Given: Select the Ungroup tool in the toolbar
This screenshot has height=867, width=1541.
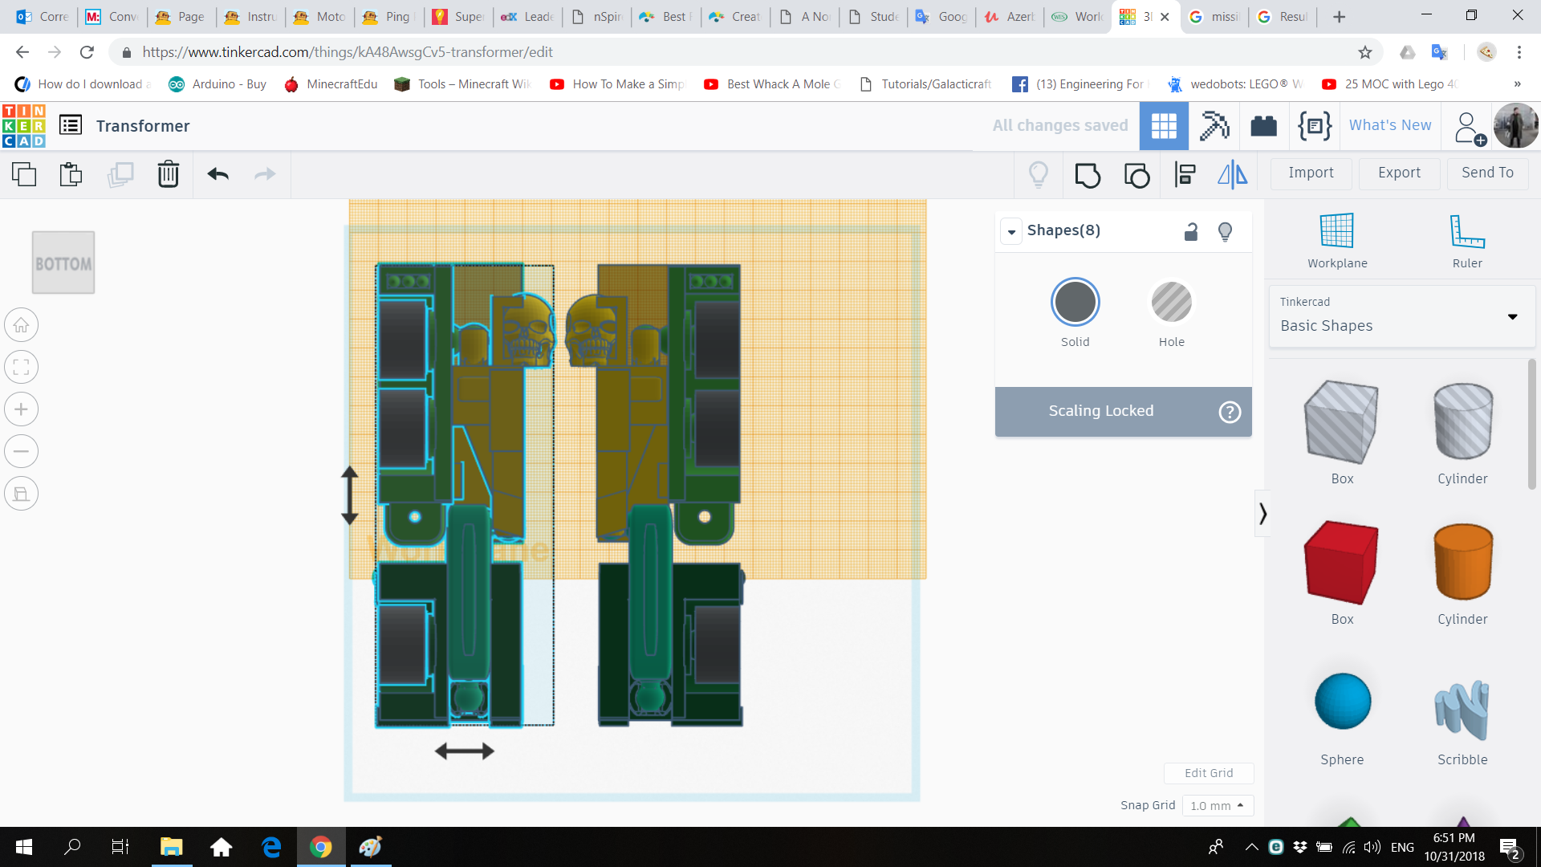Looking at the screenshot, I should [x=1136, y=174].
